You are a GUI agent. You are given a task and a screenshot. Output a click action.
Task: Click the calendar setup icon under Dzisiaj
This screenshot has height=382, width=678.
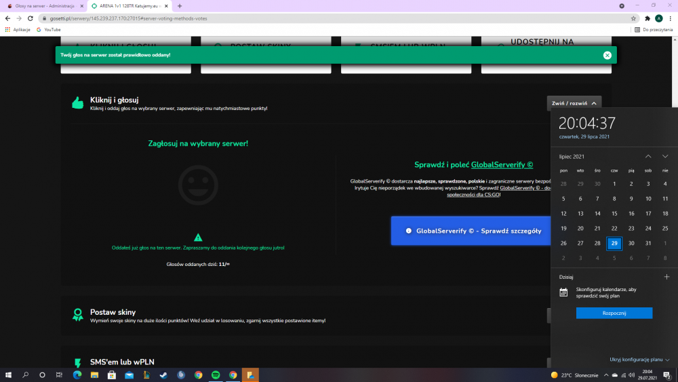[x=563, y=292]
